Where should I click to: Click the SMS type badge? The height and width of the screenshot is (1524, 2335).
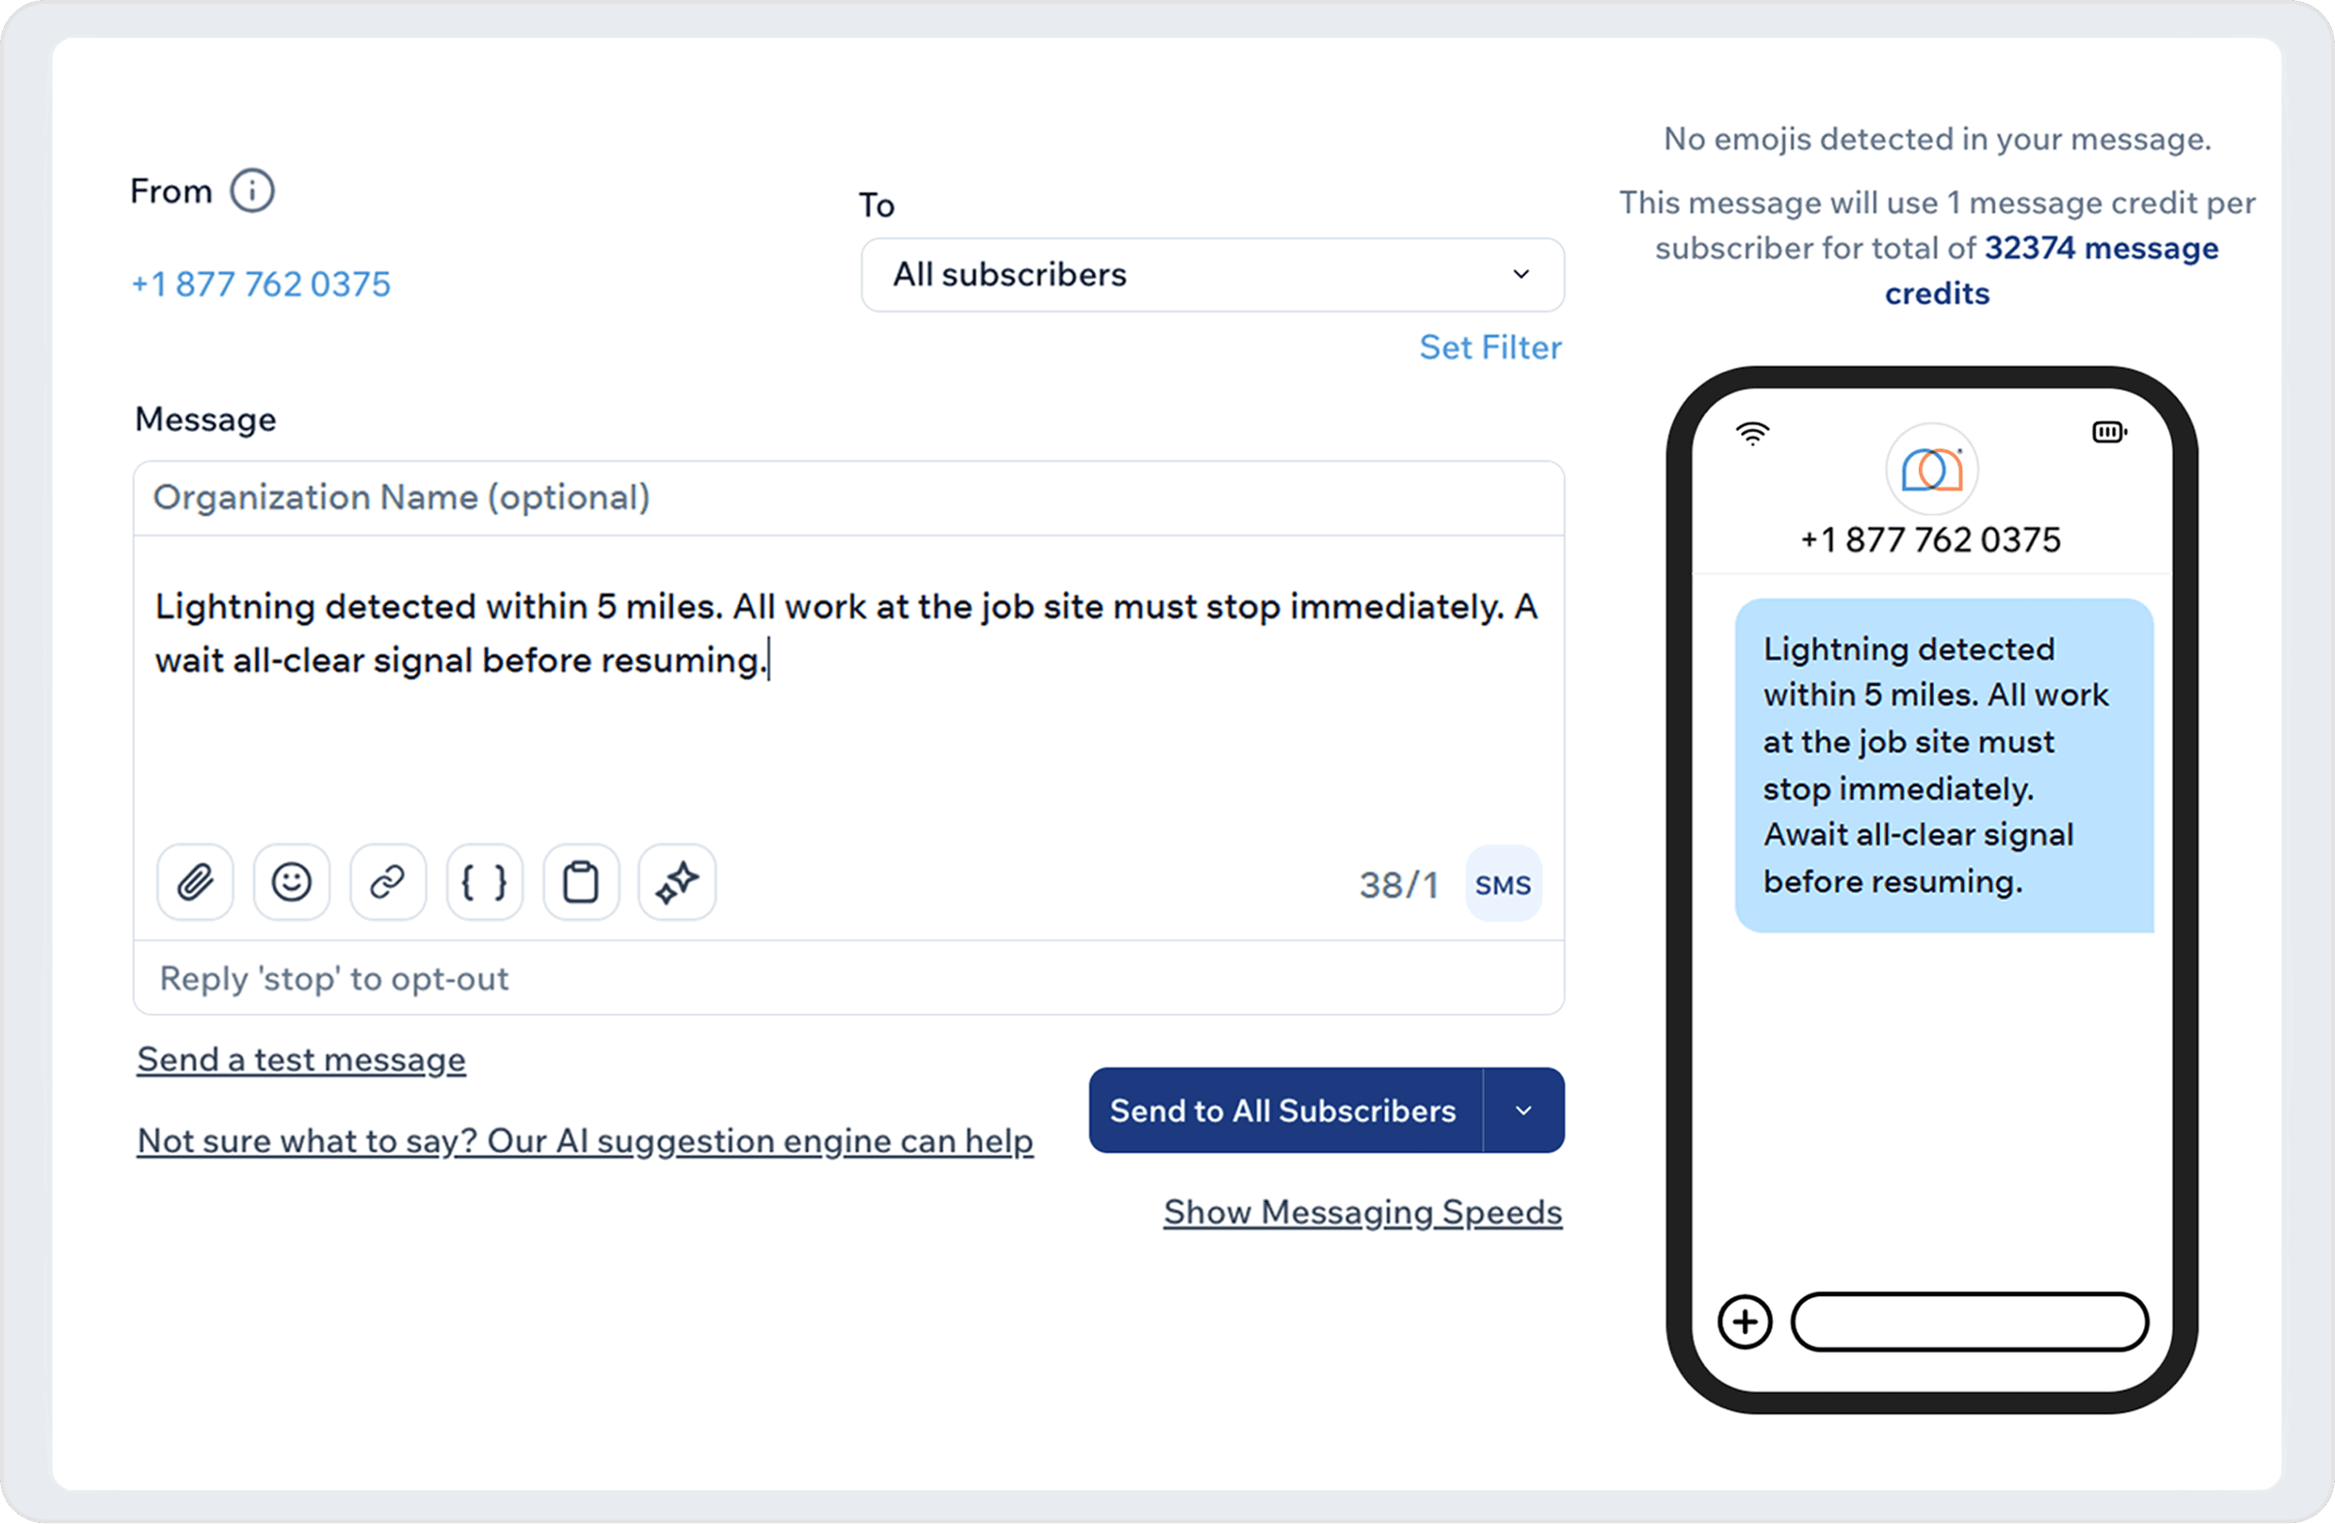coord(1502,885)
